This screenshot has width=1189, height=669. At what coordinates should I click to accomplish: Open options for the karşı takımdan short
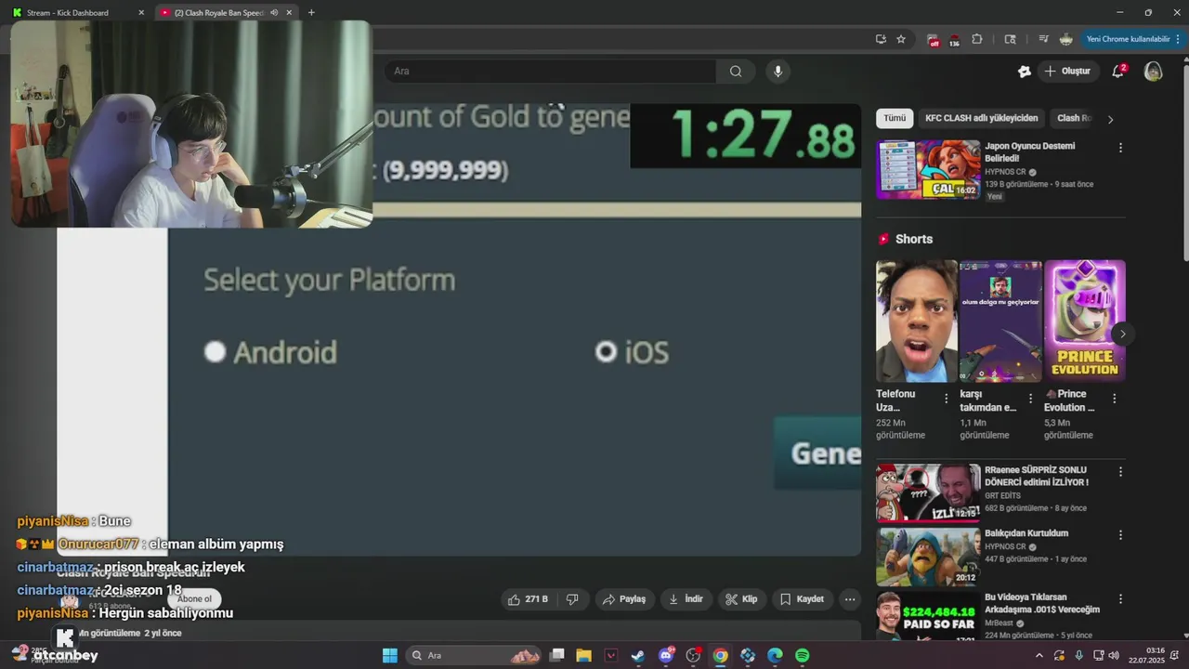[1030, 399]
